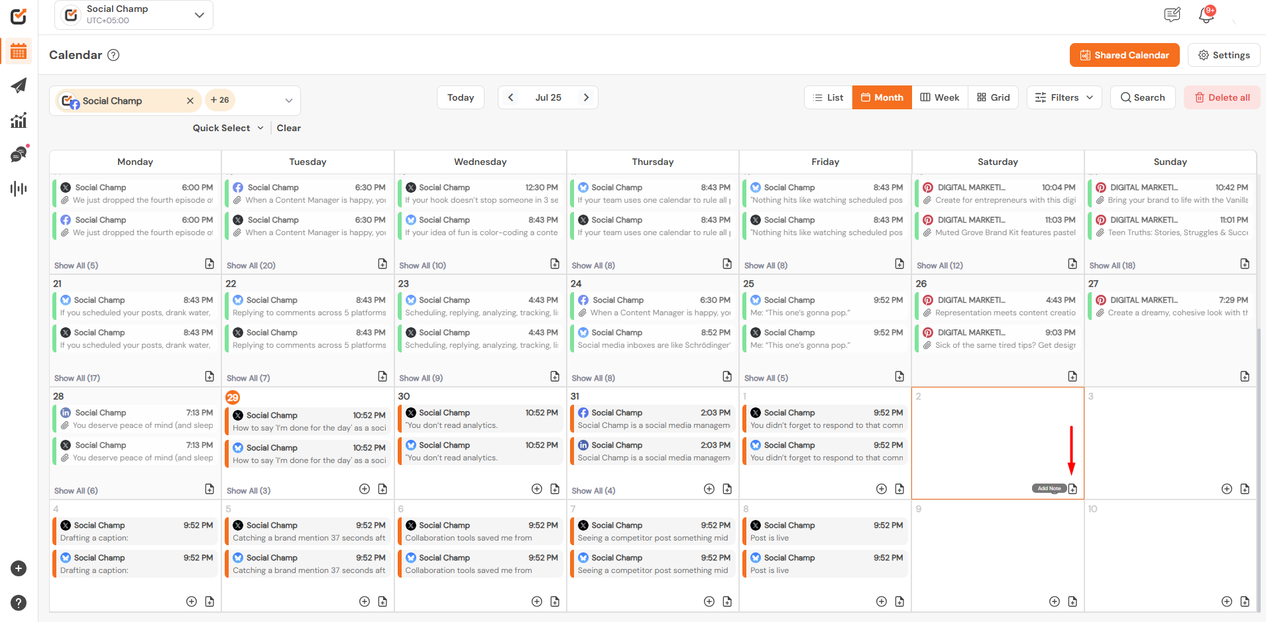Switch to Week view

point(940,97)
